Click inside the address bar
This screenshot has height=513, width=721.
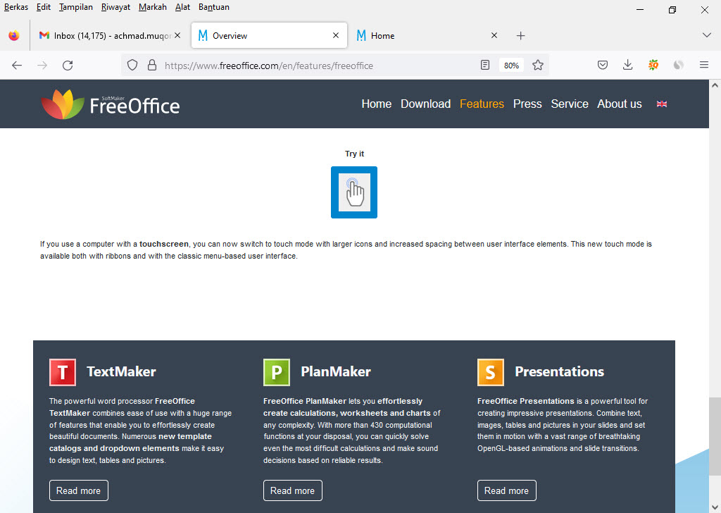coord(317,65)
